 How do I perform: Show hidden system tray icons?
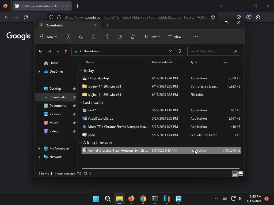click(x=216, y=199)
